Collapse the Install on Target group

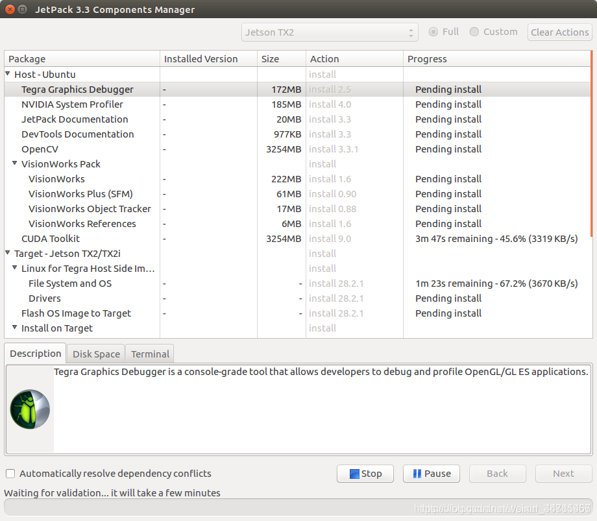pyautogui.click(x=14, y=327)
